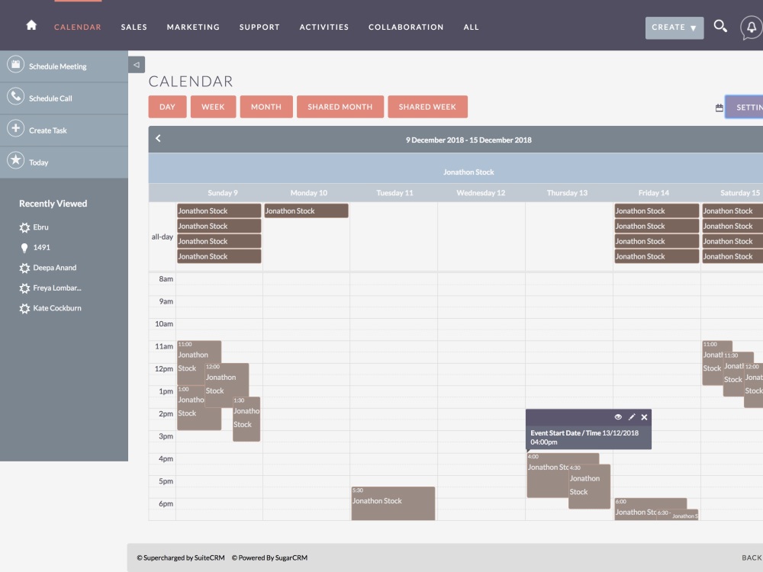Switch to Shared Month view

(x=340, y=107)
